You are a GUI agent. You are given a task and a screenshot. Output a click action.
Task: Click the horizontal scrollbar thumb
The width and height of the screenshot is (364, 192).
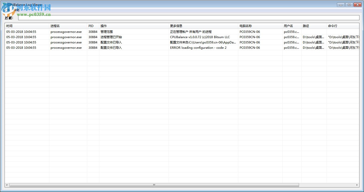coord(154,185)
